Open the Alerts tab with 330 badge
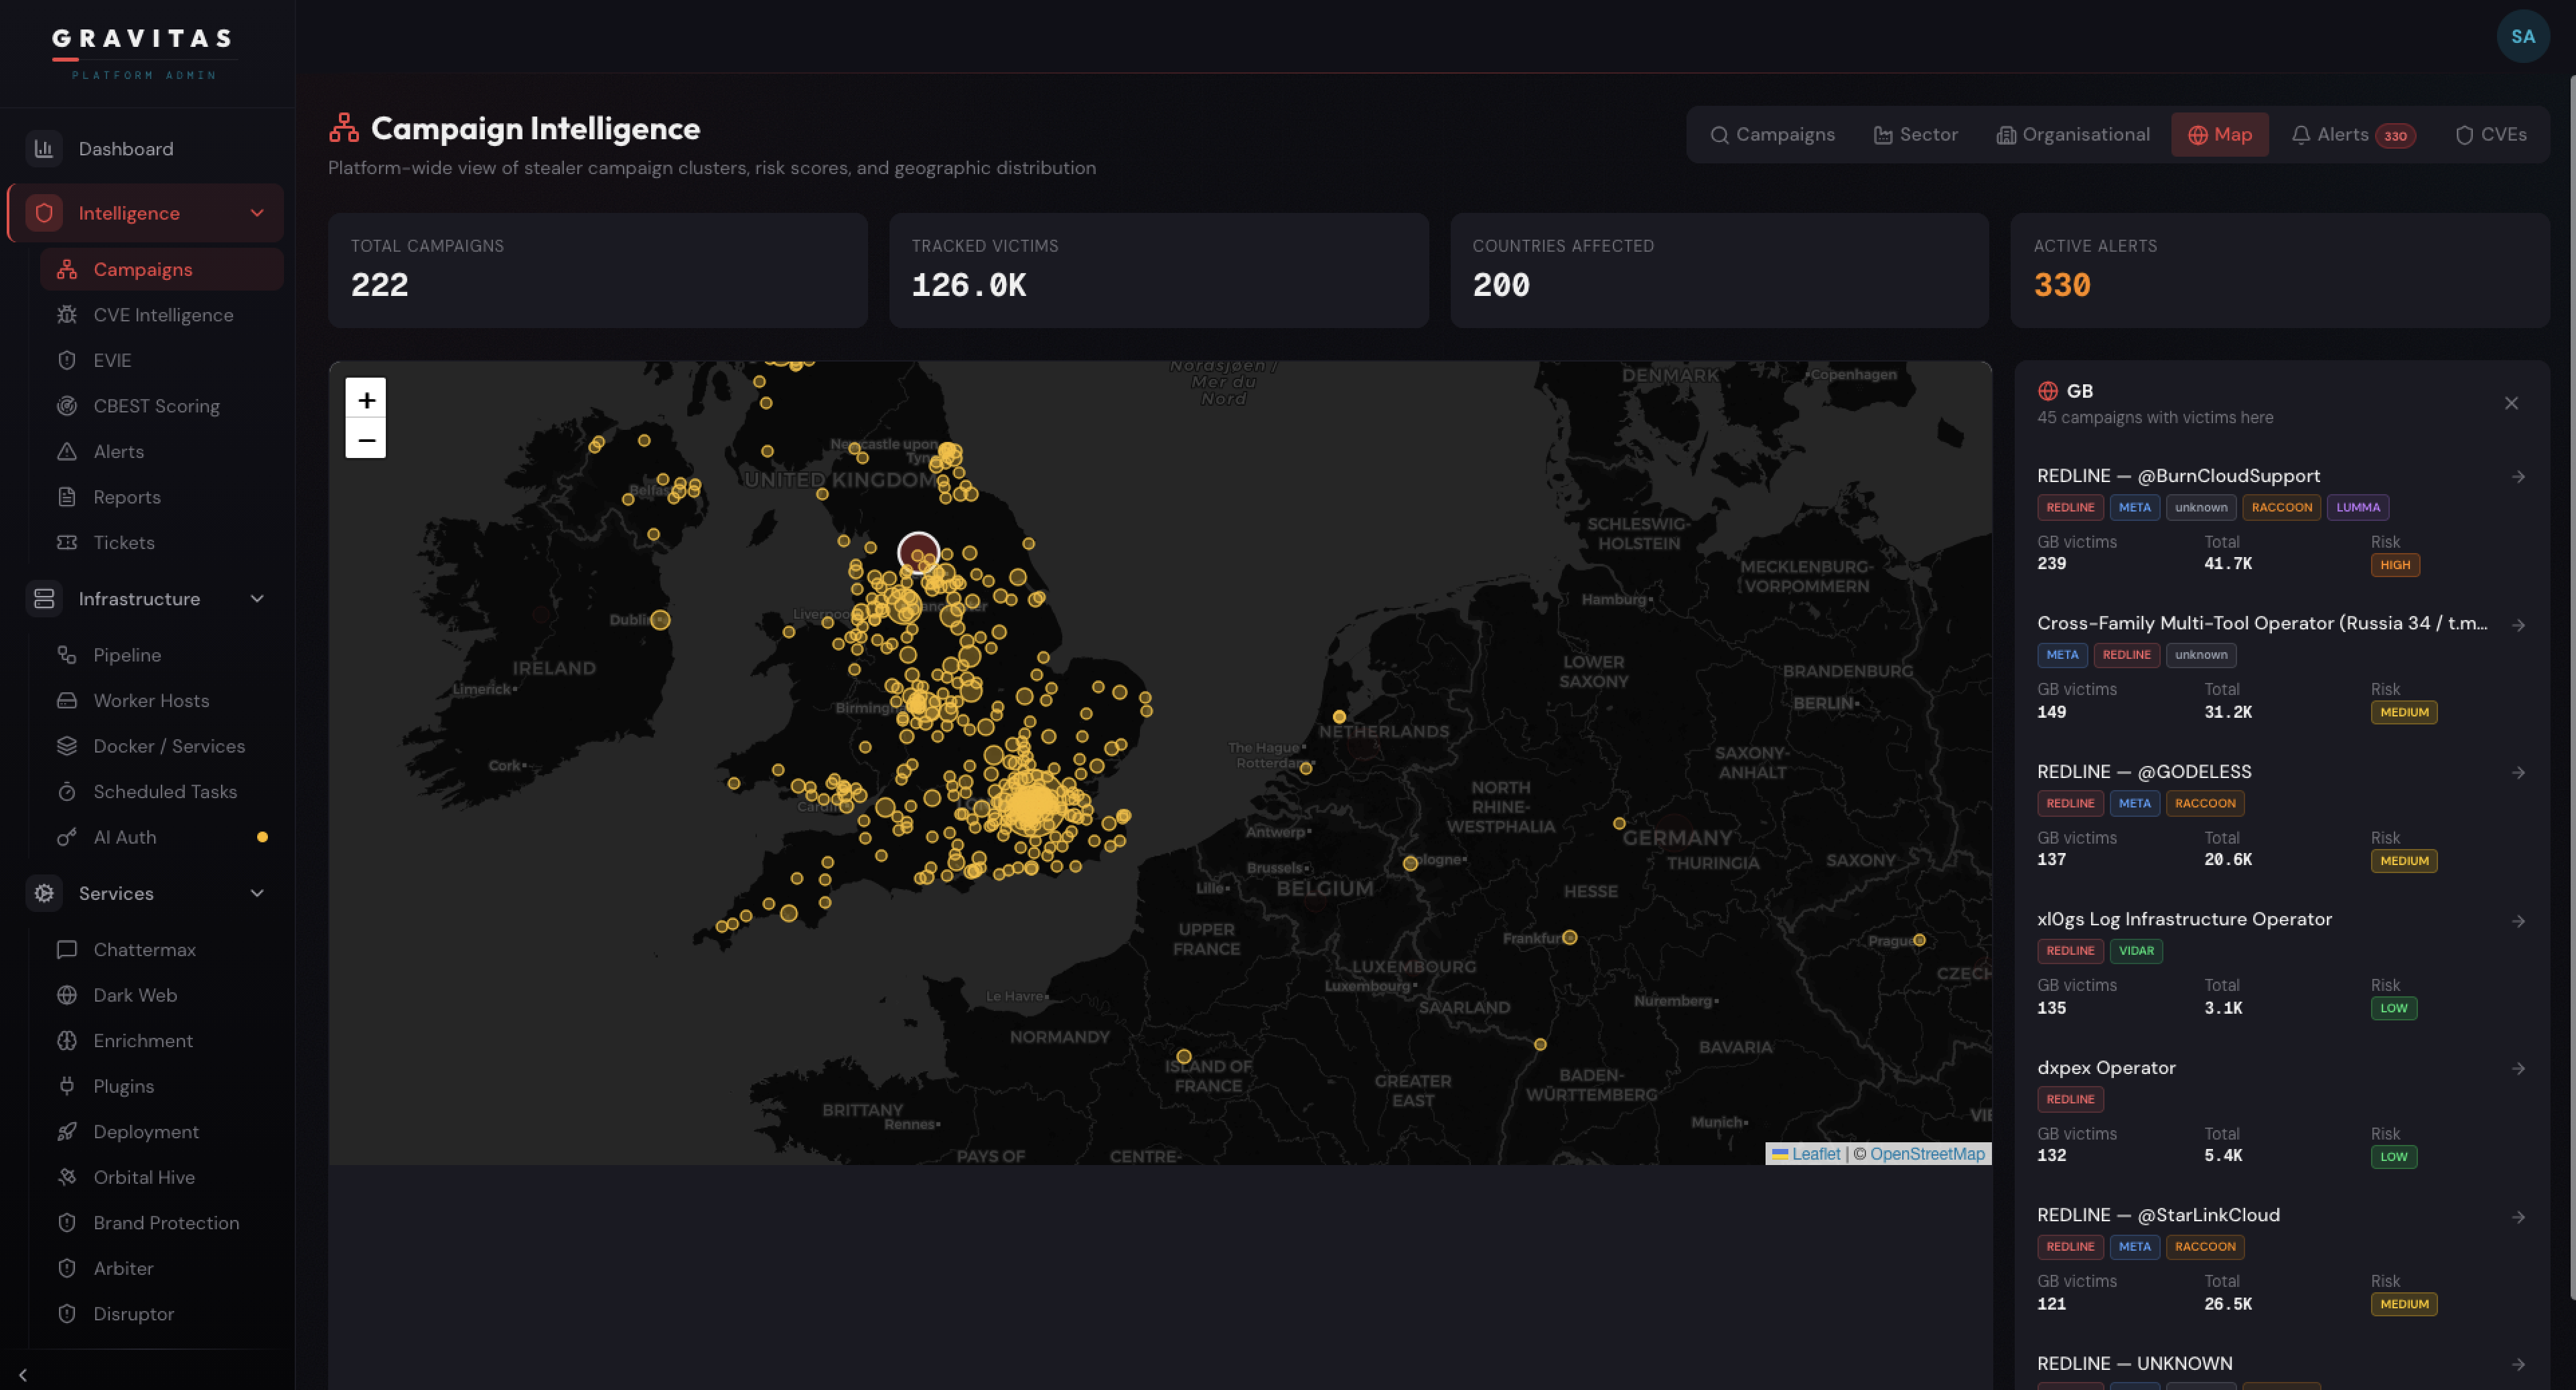 [2353, 135]
